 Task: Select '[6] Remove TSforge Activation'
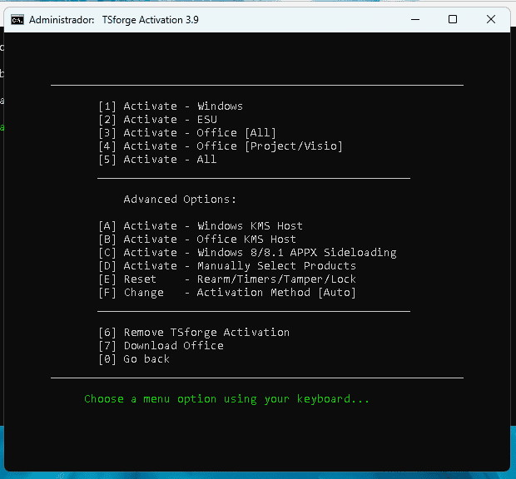pyautogui.click(x=193, y=333)
